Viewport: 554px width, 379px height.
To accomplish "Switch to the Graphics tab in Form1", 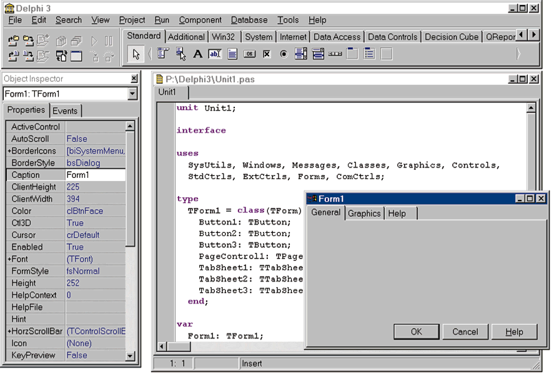I will (x=364, y=213).
